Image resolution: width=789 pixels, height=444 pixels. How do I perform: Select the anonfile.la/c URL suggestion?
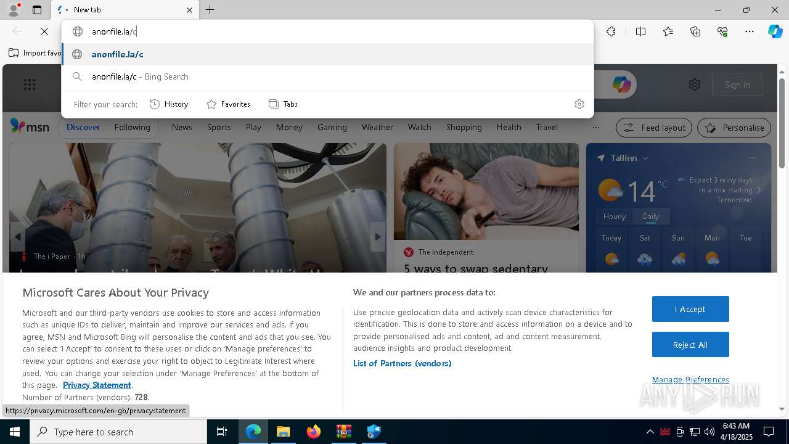pyautogui.click(x=327, y=54)
